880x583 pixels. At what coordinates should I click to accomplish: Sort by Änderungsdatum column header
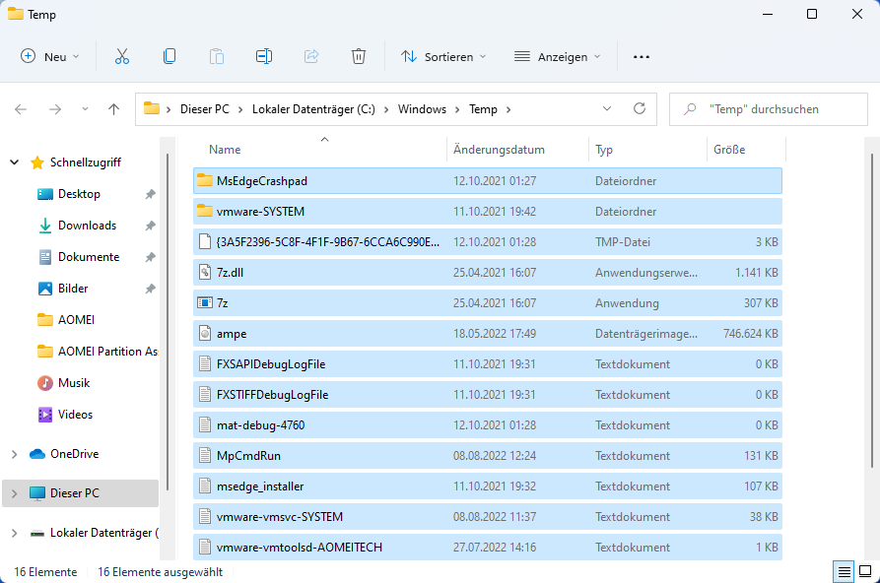499,150
